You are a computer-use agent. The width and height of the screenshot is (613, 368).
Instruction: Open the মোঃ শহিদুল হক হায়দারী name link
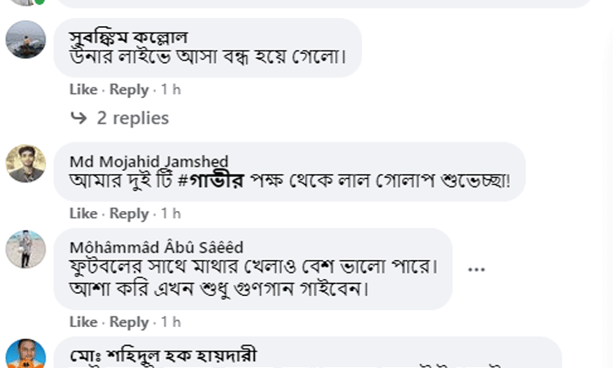pos(163,356)
